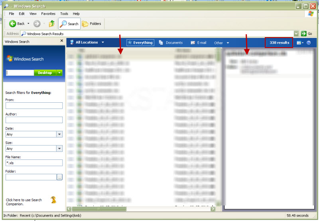Click the 338 results count

279,43
